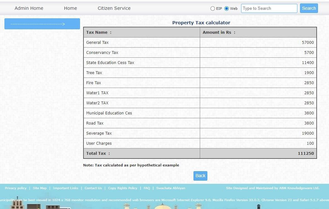Open the FAQ page

pyautogui.click(x=147, y=188)
